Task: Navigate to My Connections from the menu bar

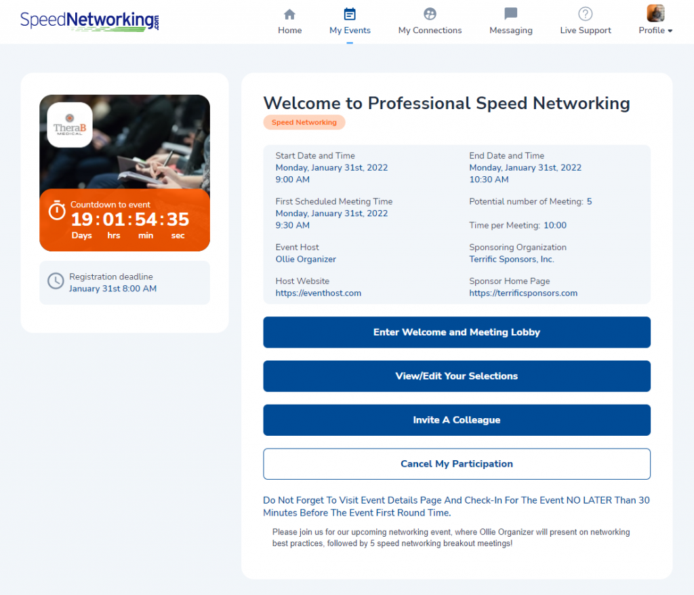Action: point(430,30)
